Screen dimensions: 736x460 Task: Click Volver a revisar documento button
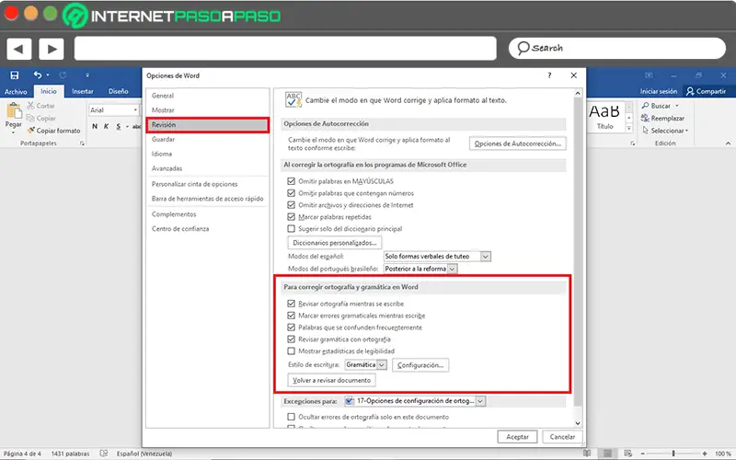pyautogui.click(x=331, y=380)
